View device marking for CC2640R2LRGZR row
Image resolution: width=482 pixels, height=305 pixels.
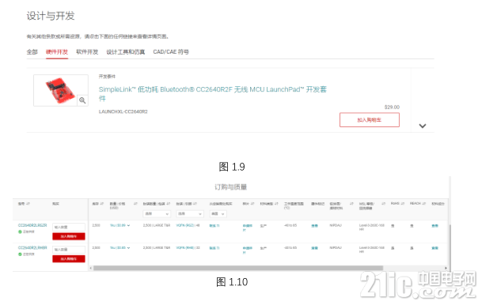click(x=314, y=226)
